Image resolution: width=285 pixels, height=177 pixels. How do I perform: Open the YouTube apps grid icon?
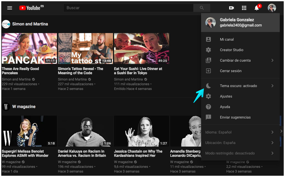coord(244,8)
